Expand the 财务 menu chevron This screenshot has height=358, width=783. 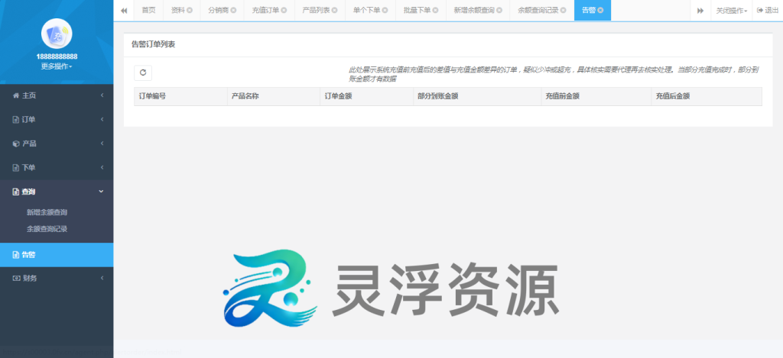(102, 278)
